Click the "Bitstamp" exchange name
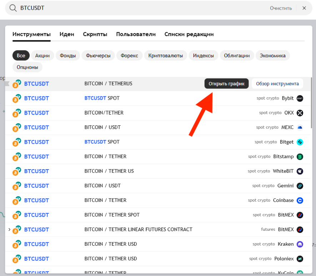Screen dimensions: 316x276 pos(284,157)
